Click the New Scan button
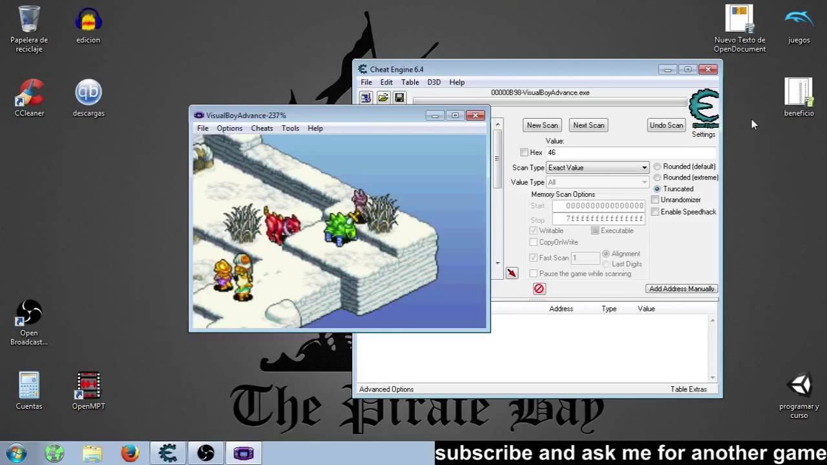 pyautogui.click(x=542, y=125)
